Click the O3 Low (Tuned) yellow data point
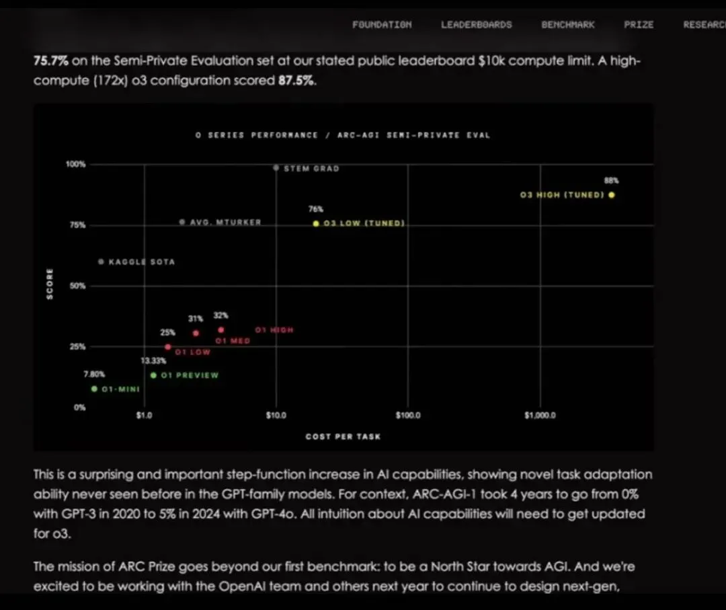This screenshot has height=610, width=726. pos(316,223)
